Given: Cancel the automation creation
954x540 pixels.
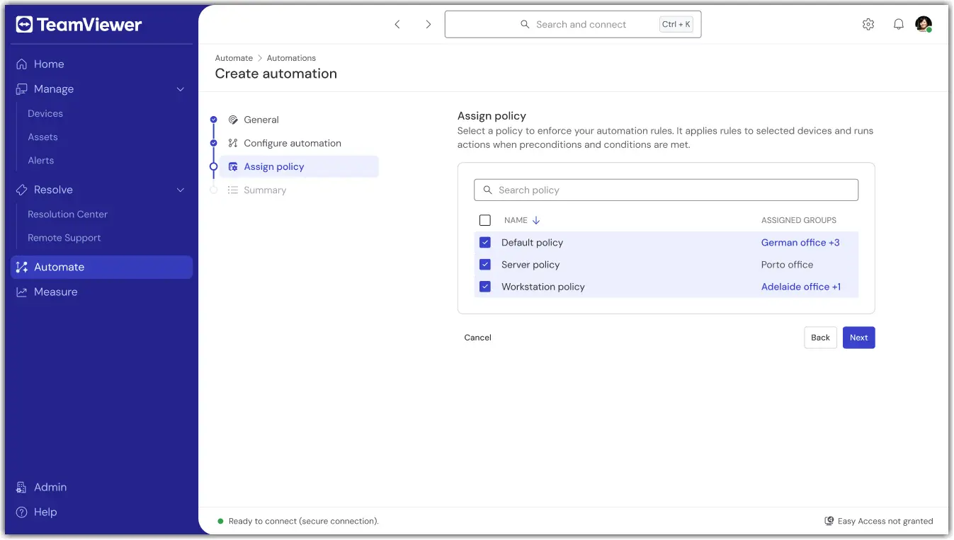Looking at the screenshot, I should [x=478, y=338].
